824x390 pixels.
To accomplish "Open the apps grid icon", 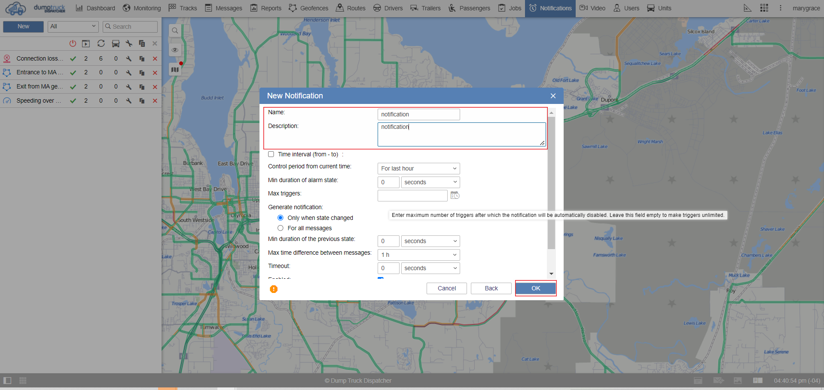I will coord(764,8).
